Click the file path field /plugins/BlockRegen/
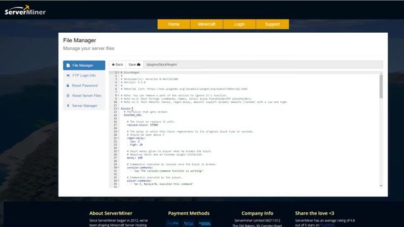This screenshot has width=404, height=227. 263,64
